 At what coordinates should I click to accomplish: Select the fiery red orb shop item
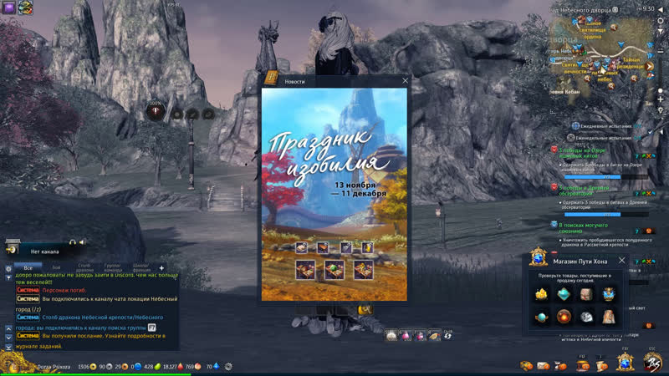564,318
